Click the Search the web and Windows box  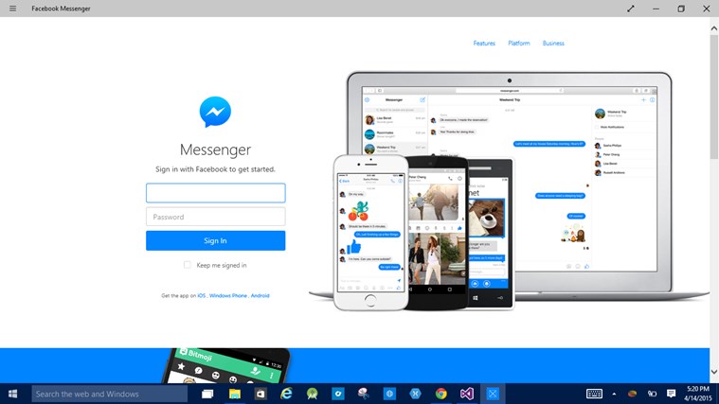tap(109, 394)
